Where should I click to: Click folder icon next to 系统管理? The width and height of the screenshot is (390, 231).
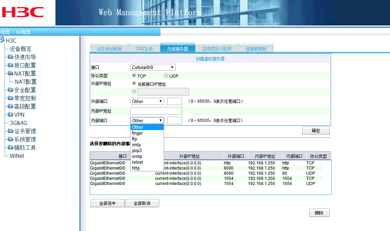click(10, 139)
